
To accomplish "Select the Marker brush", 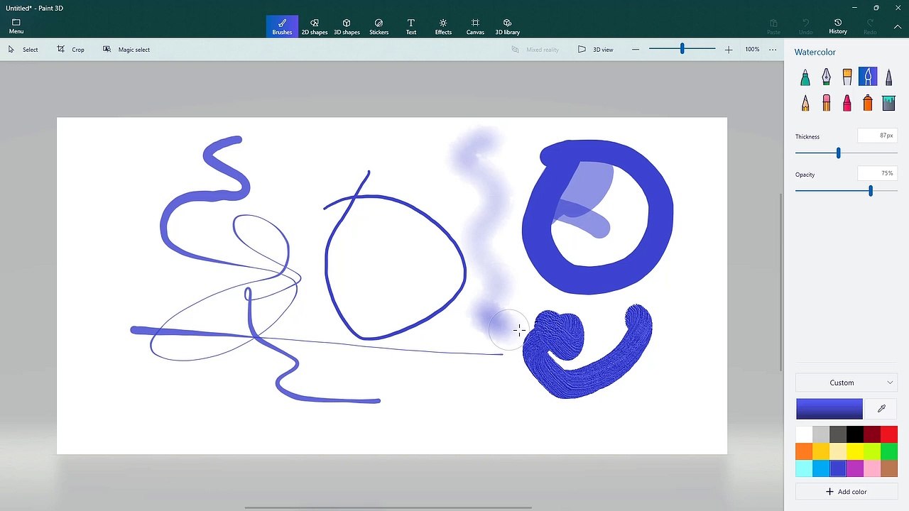I will [805, 77].
